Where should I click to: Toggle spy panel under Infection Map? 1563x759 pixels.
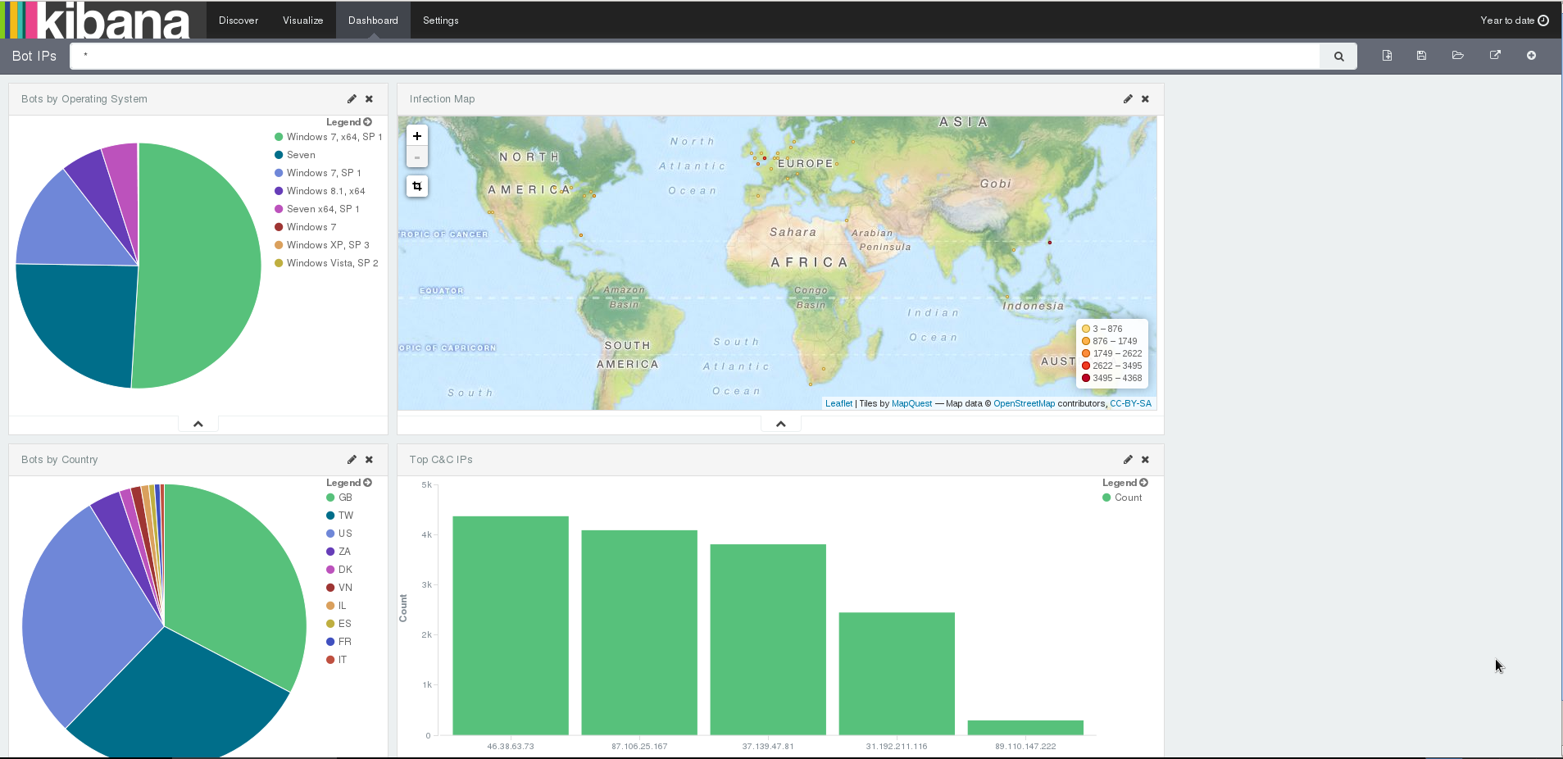click(781, 424)
